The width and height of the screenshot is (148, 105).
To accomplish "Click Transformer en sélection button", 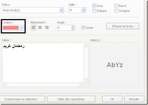I will pos(22,99).
